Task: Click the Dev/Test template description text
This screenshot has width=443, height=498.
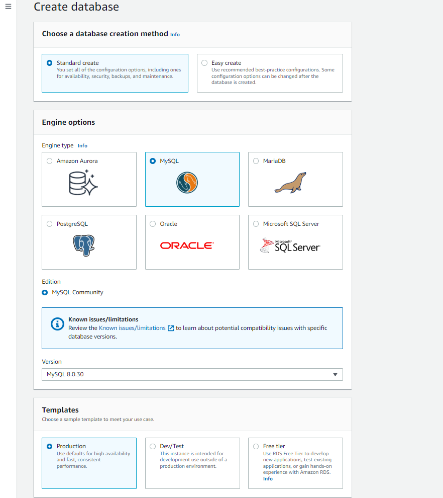Action: pyautogui.click(x=193, y=460)
